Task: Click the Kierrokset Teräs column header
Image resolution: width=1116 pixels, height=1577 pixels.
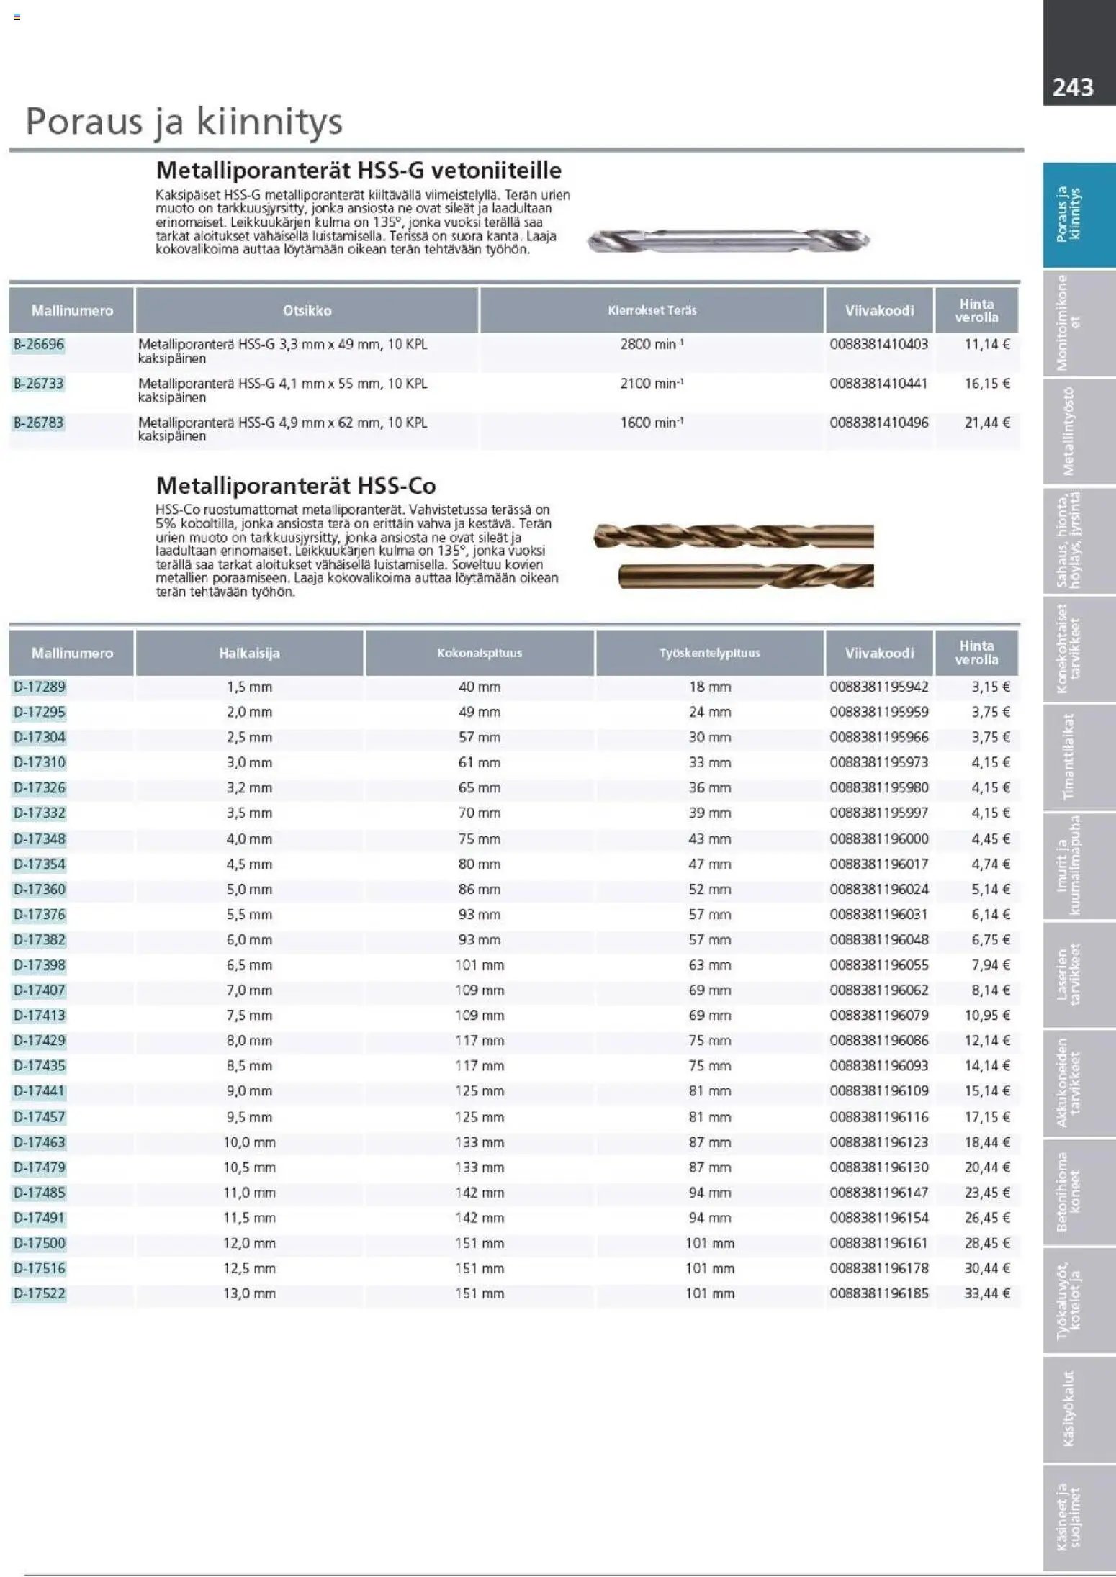Action: click(652, 310)
